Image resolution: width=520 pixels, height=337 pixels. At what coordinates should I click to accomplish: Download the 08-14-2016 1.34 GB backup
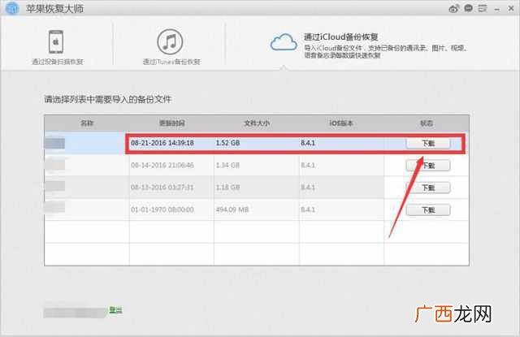tap(428, 165)
